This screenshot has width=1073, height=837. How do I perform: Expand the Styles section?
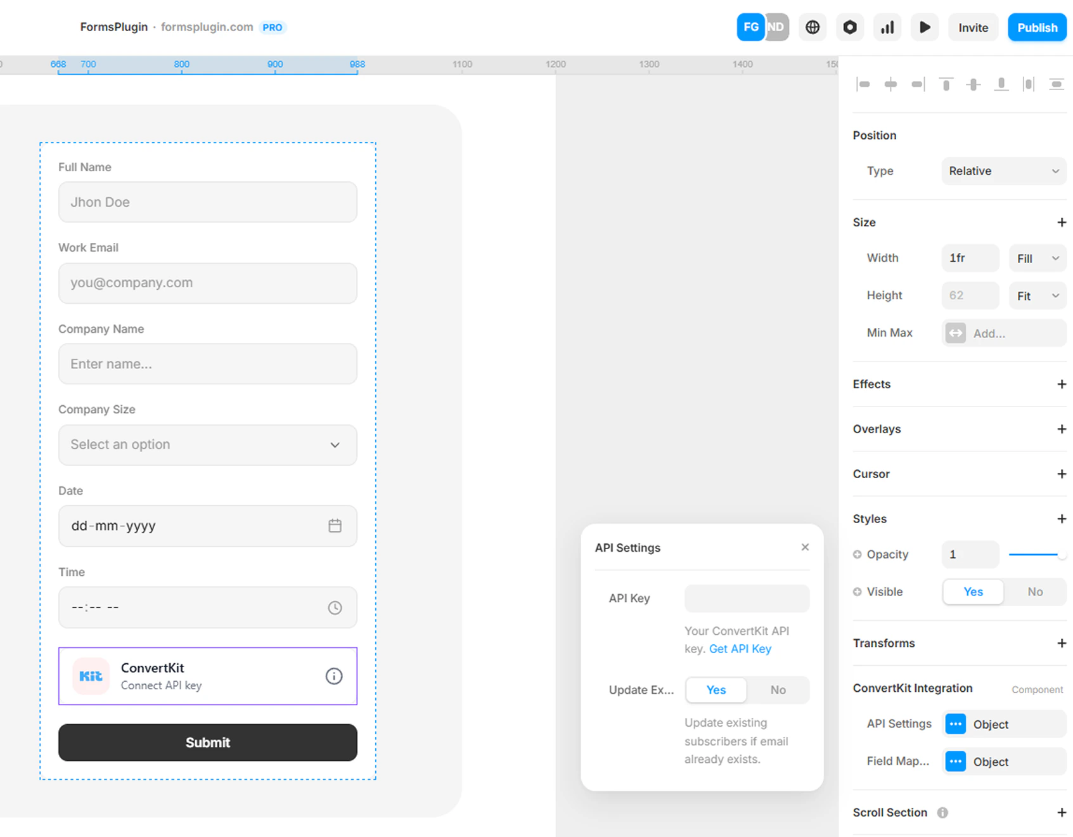[1062, 519]
